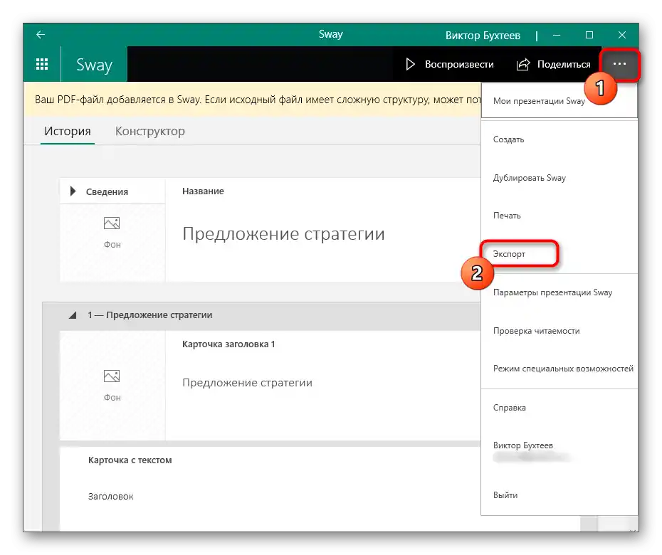Screen dimensions: 662x555
Task: Open Поделиться share button
Action: 554,64
